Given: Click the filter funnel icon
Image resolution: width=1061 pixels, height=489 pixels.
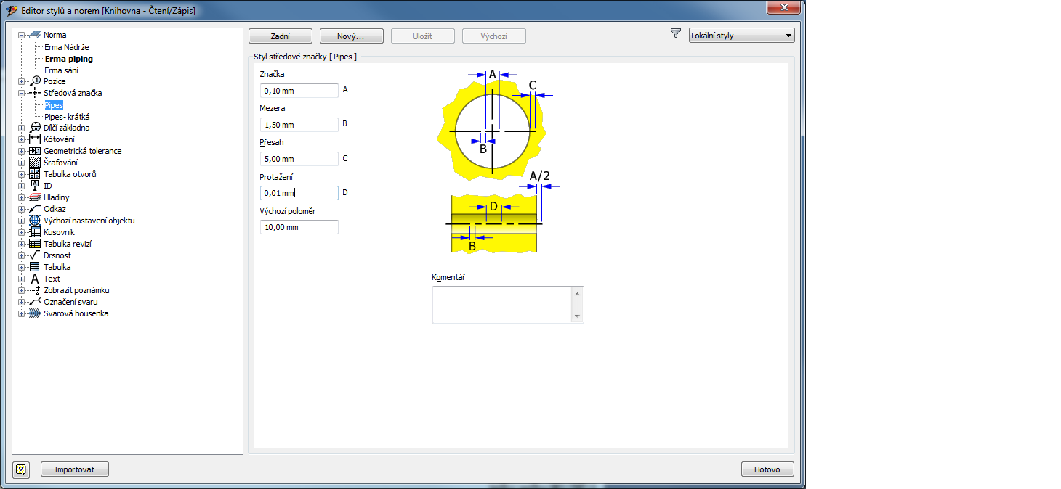Looking at the screenshot, I should click(x=676, y=34).
